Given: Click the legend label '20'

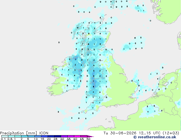Looking at the screenshot, I should [x=49, y=139].
